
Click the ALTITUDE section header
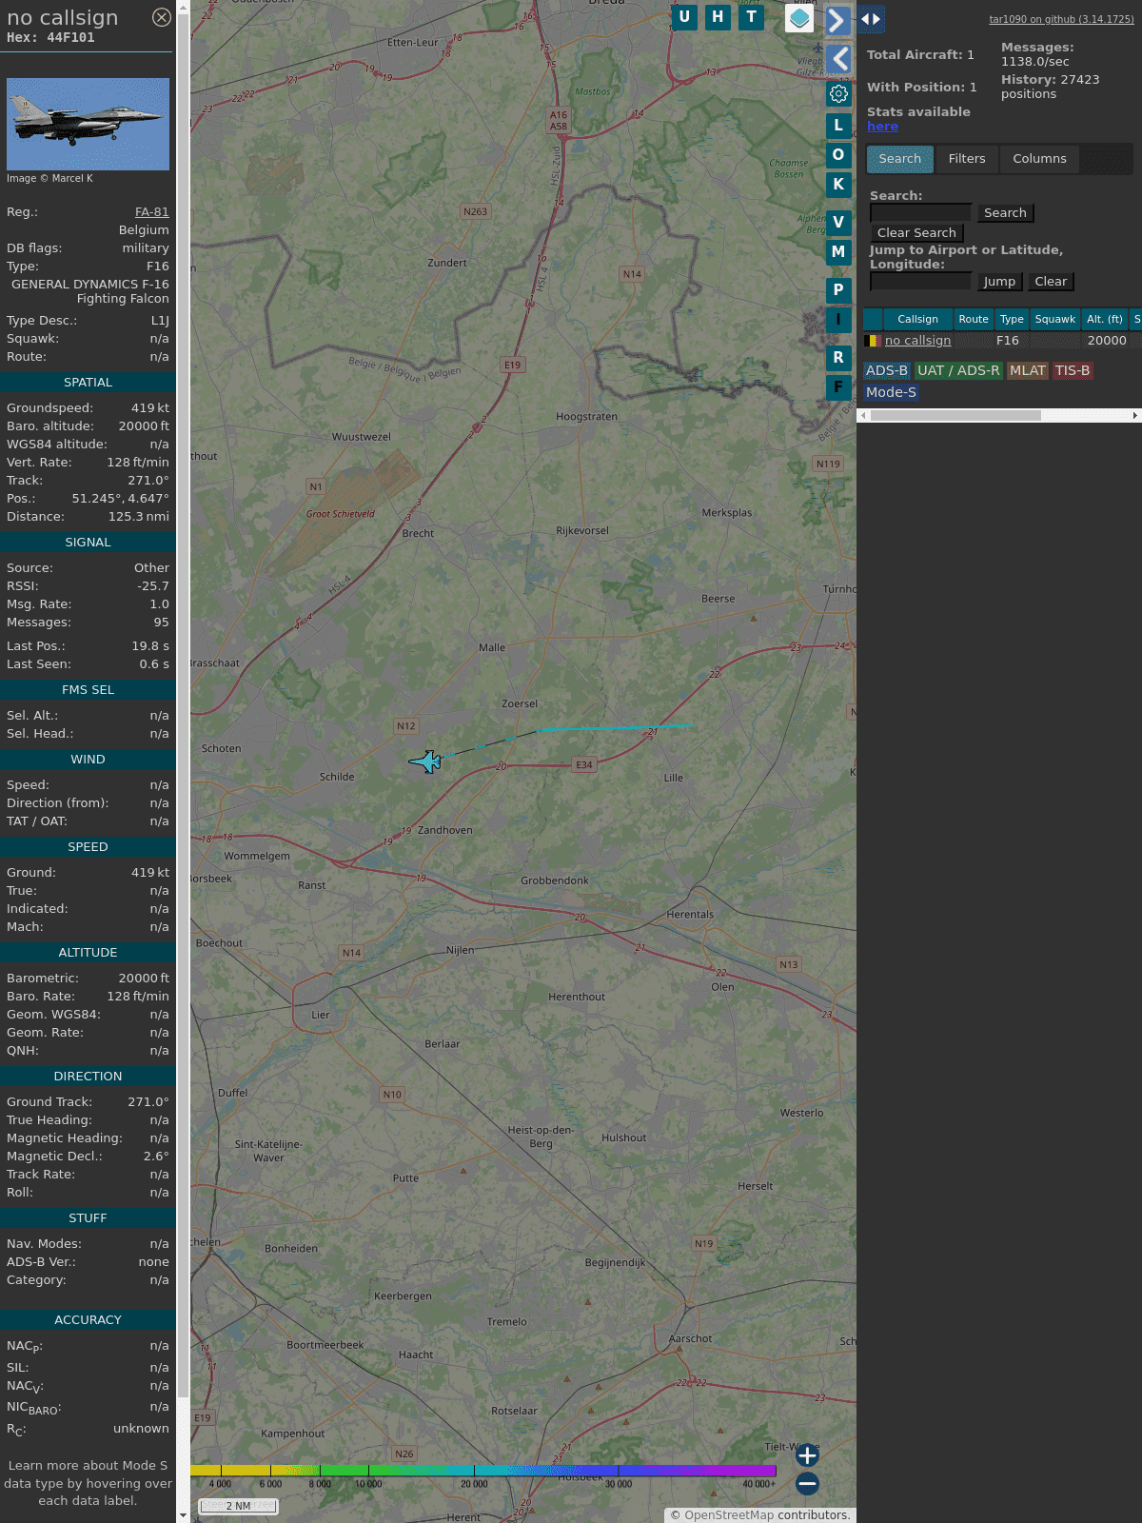point(88,953)
